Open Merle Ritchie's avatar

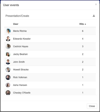8,31
